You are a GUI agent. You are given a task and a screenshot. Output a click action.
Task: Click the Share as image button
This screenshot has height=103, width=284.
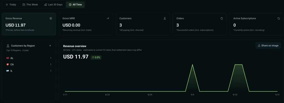(x=268, y=46)
